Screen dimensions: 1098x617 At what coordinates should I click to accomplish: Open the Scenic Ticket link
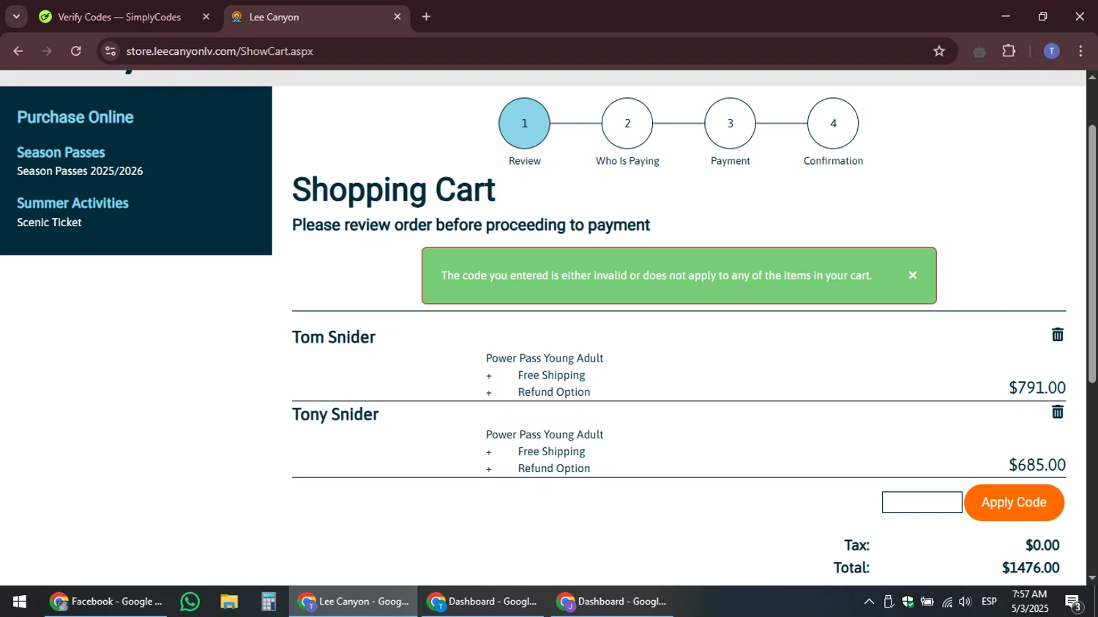(x=49, y=223)
